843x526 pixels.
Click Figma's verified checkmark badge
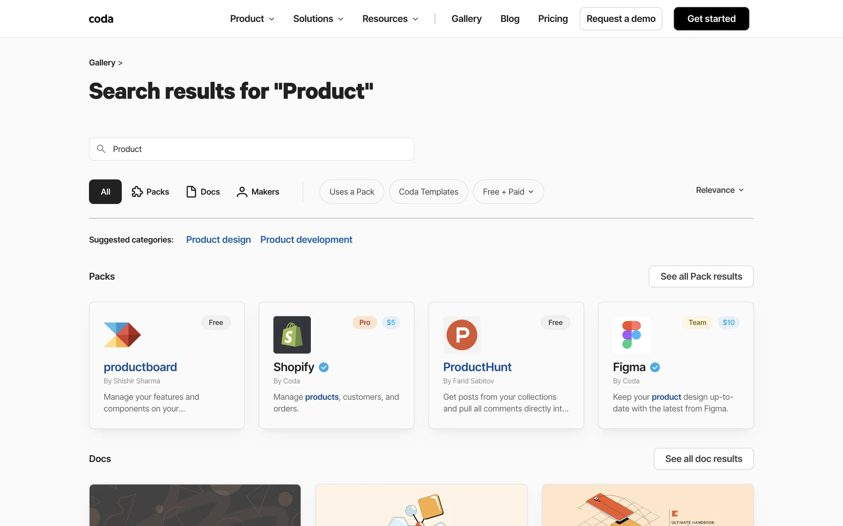click(x=655, y=367)
